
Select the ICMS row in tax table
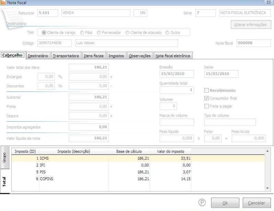(138, 158)
